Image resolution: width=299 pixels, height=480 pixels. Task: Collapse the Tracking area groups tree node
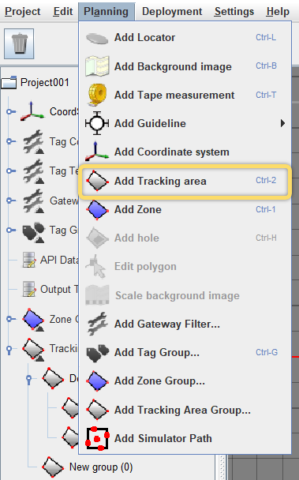9,349
